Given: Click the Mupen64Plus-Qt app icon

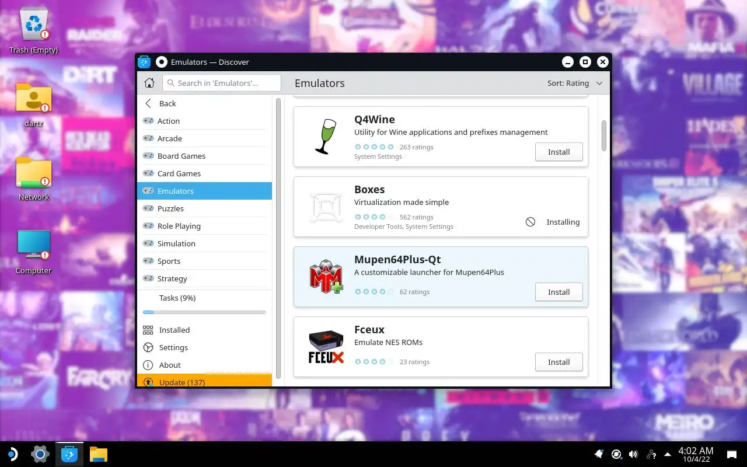Looking at the screenshot, I should tap(326, 277).
